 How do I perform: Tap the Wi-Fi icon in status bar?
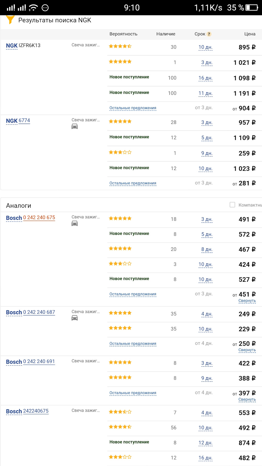pos(33,8)
